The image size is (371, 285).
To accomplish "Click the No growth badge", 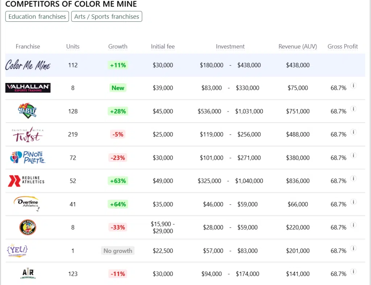I will click(118, 251).
